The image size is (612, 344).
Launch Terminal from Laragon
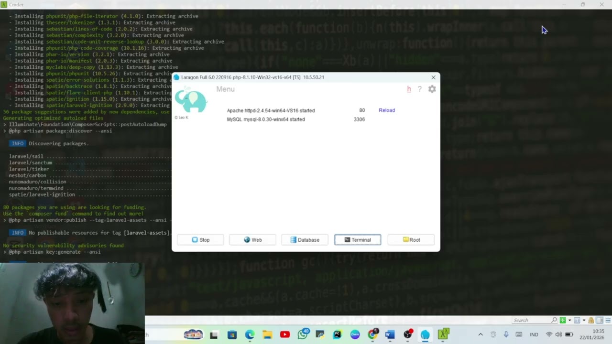click(x=358, y=240)
